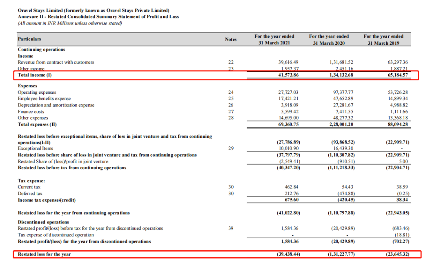The height and width of the screenshot is (265, 441).
Task: Click the 'Operating expenses' row label
Action: click(x=37, y=93)
